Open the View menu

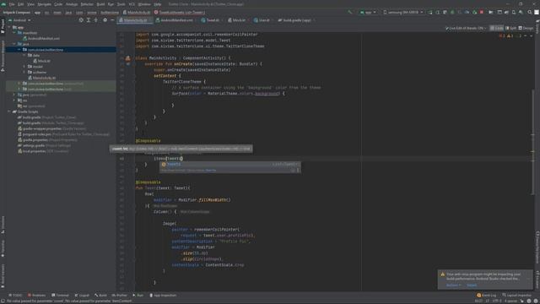coord(30,4)
